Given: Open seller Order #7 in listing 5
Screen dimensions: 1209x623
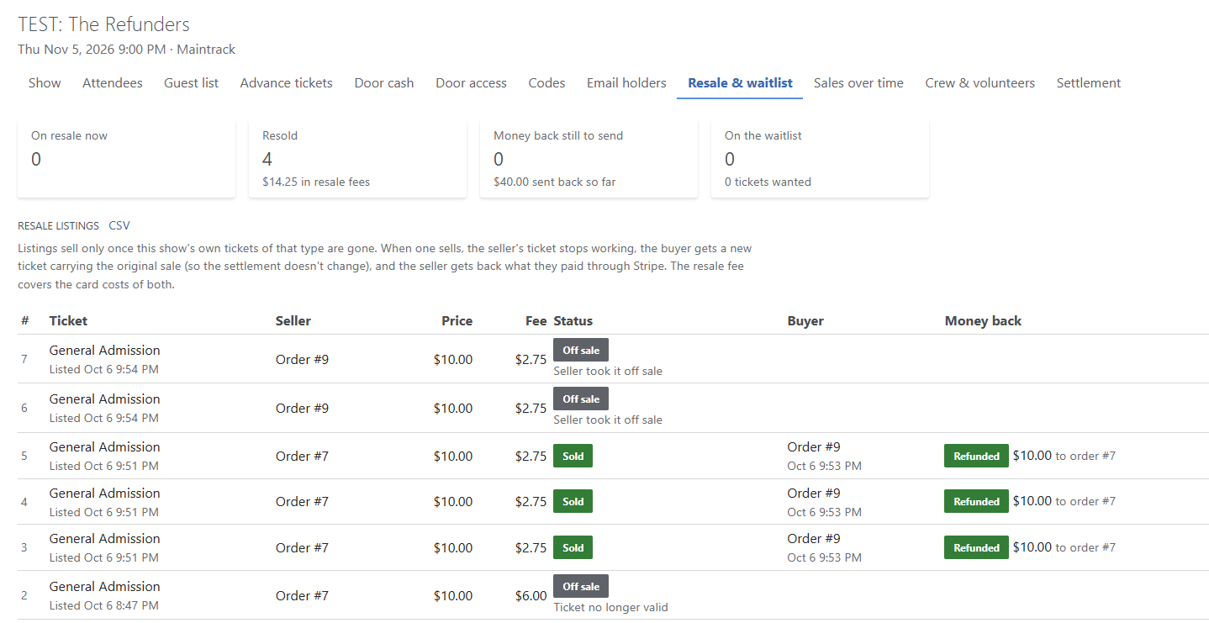Looking at the screenshot, I should click(302, 457).
